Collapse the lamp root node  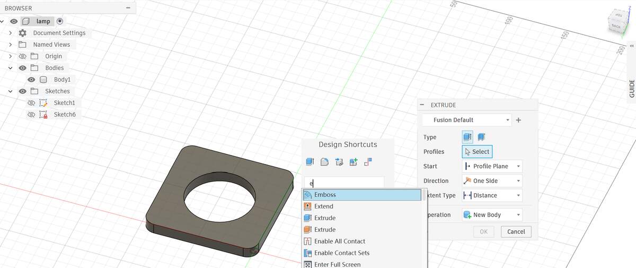point(2,21)
